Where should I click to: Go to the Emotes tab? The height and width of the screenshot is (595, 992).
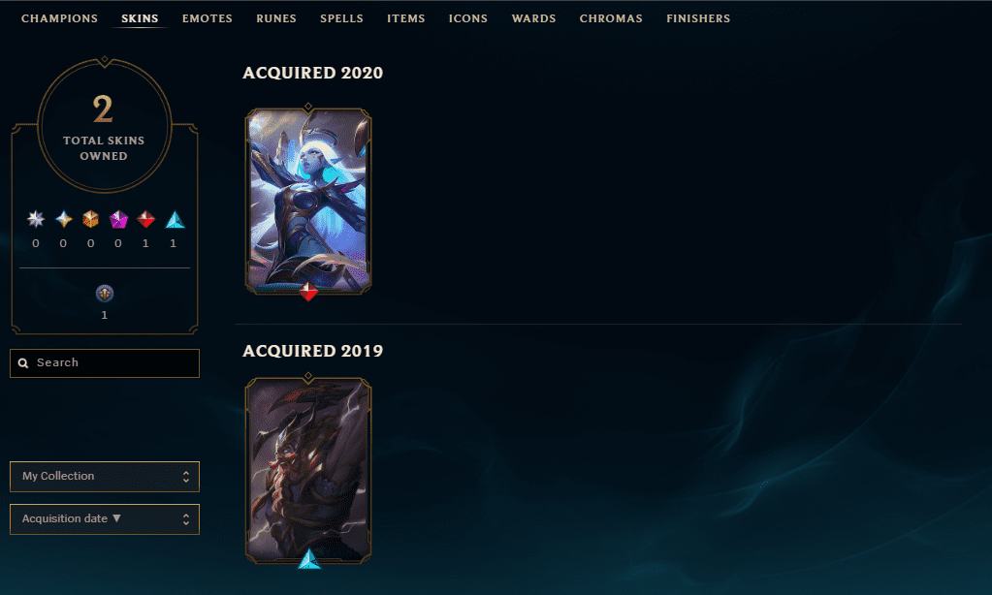click(207, 18)
